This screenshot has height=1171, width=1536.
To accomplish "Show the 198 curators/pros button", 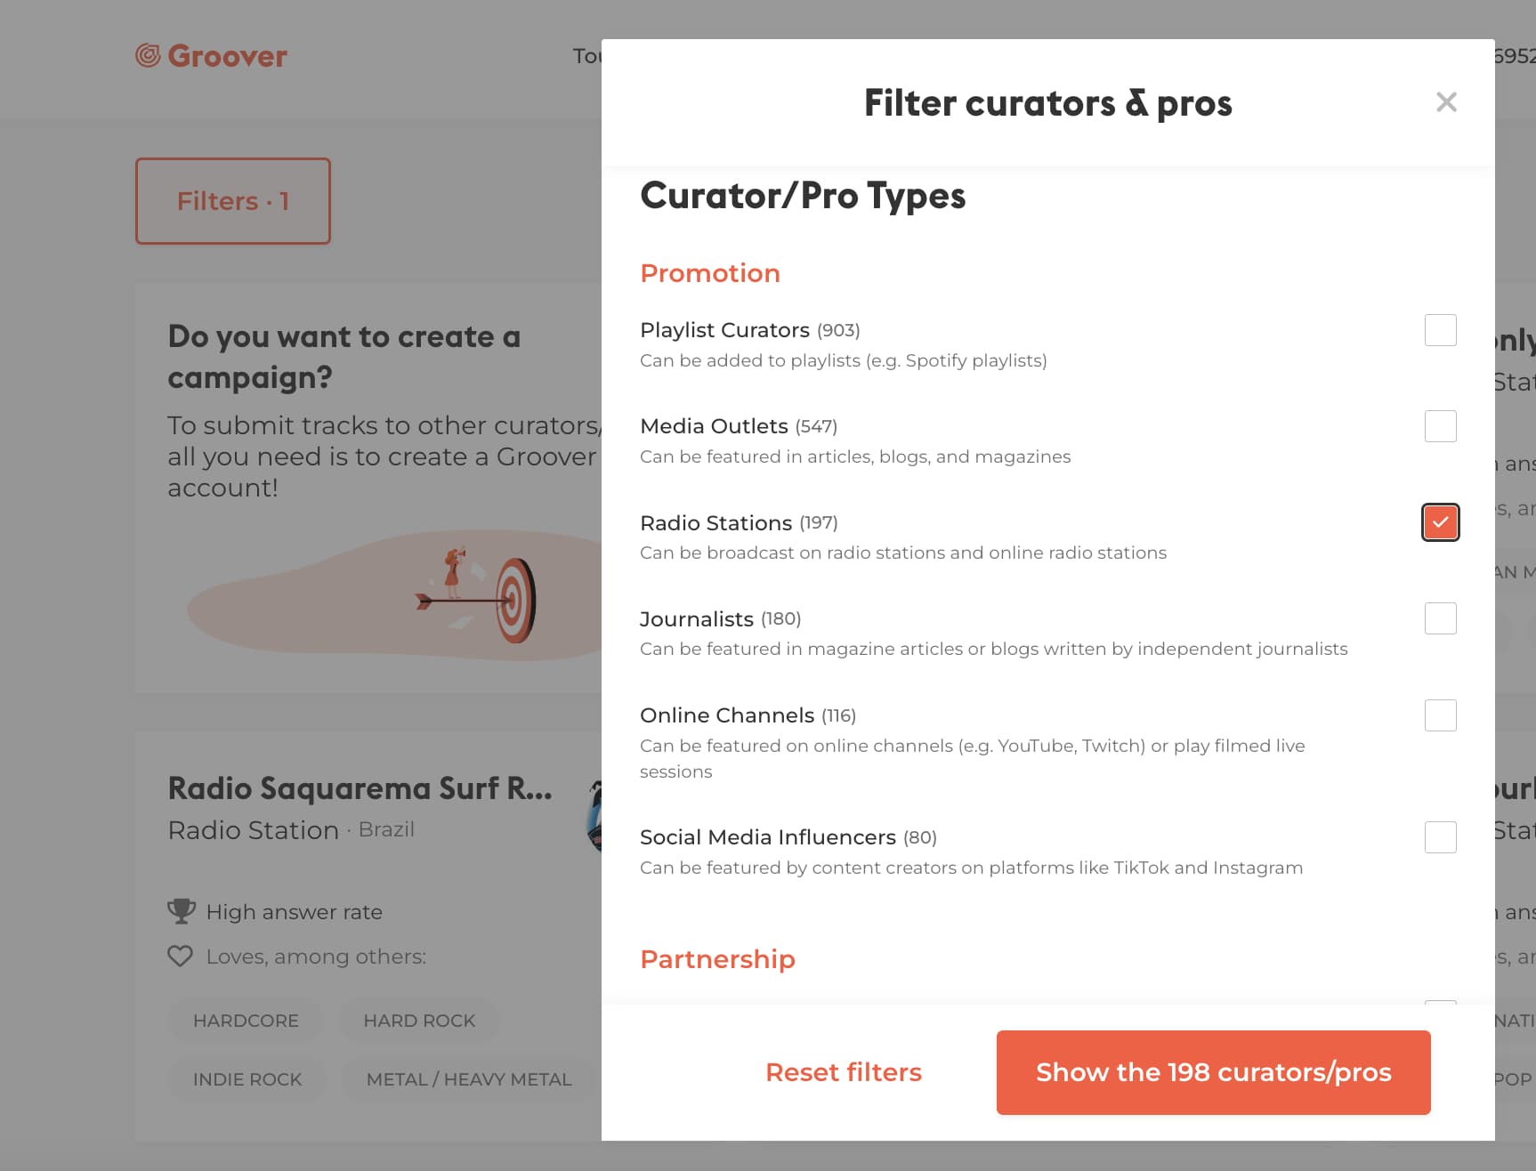I will [x=1214, y=1072].
